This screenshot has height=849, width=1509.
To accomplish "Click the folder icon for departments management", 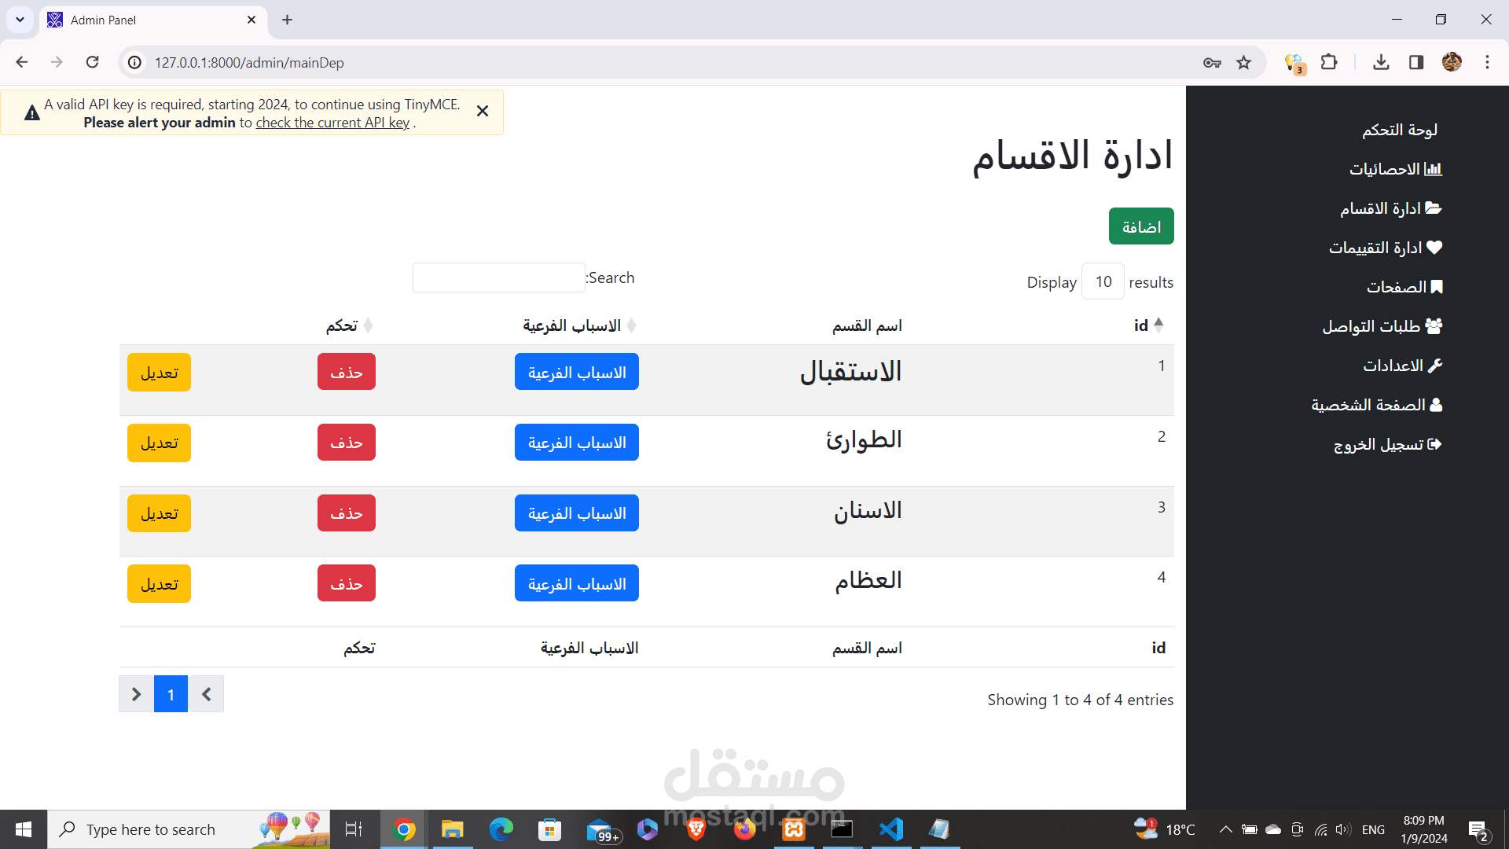I will tap(1434, 208).
